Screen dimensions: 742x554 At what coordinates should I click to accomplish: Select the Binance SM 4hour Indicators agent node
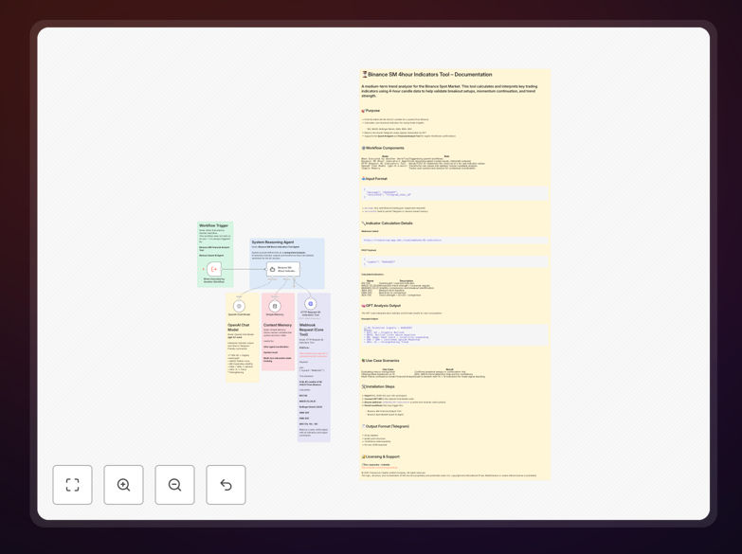tap(283, 269)
